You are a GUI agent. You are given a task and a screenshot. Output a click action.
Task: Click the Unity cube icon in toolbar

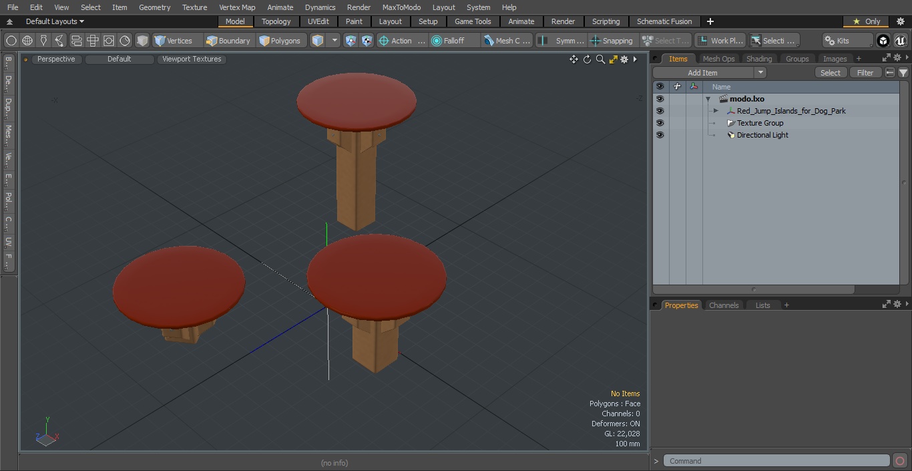click(x=883, y=41)
